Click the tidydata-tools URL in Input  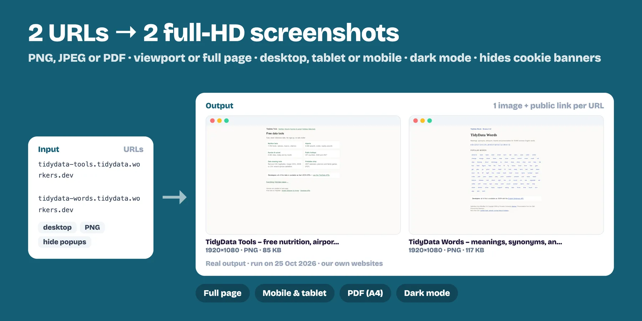tap(89, 170)
